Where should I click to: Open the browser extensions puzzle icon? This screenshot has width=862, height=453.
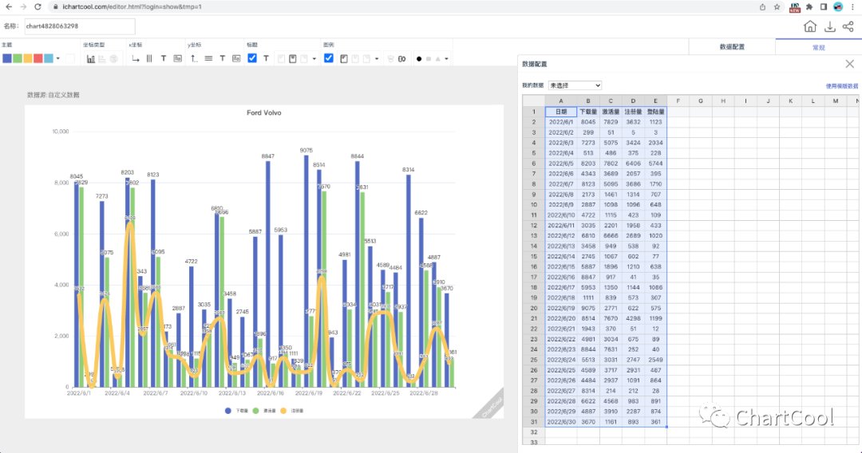point(809,6)
